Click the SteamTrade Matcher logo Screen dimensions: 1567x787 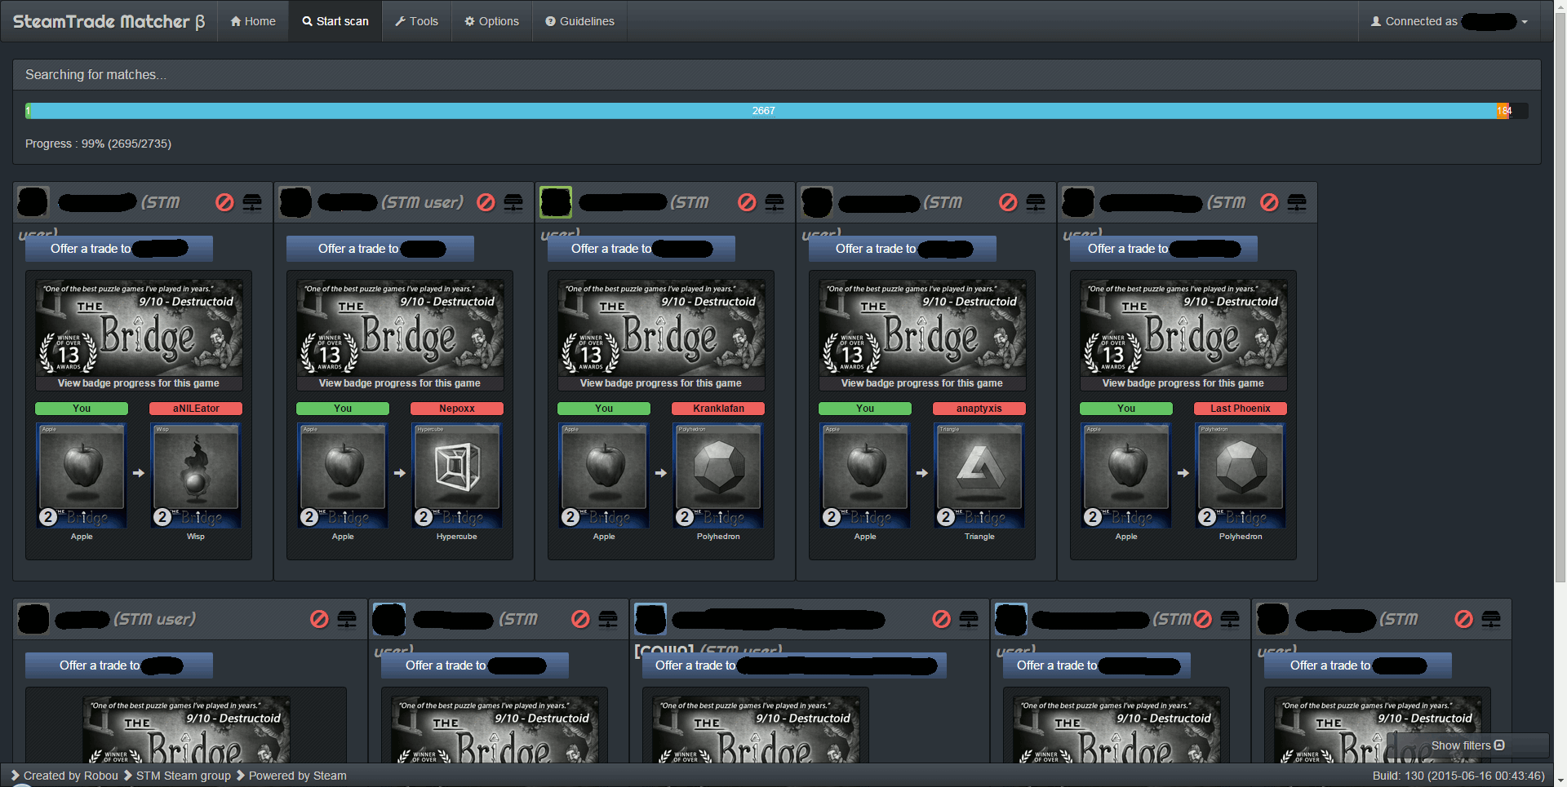109,21
